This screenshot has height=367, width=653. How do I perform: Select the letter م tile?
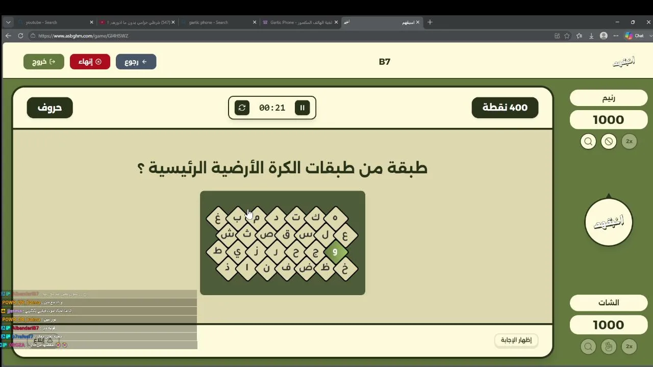257,218
